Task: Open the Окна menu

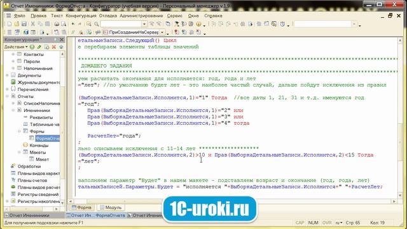Action: coord(193,15)
